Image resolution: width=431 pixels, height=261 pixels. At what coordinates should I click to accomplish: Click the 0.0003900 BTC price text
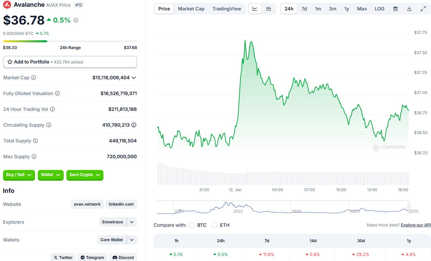tap(18, 33)
